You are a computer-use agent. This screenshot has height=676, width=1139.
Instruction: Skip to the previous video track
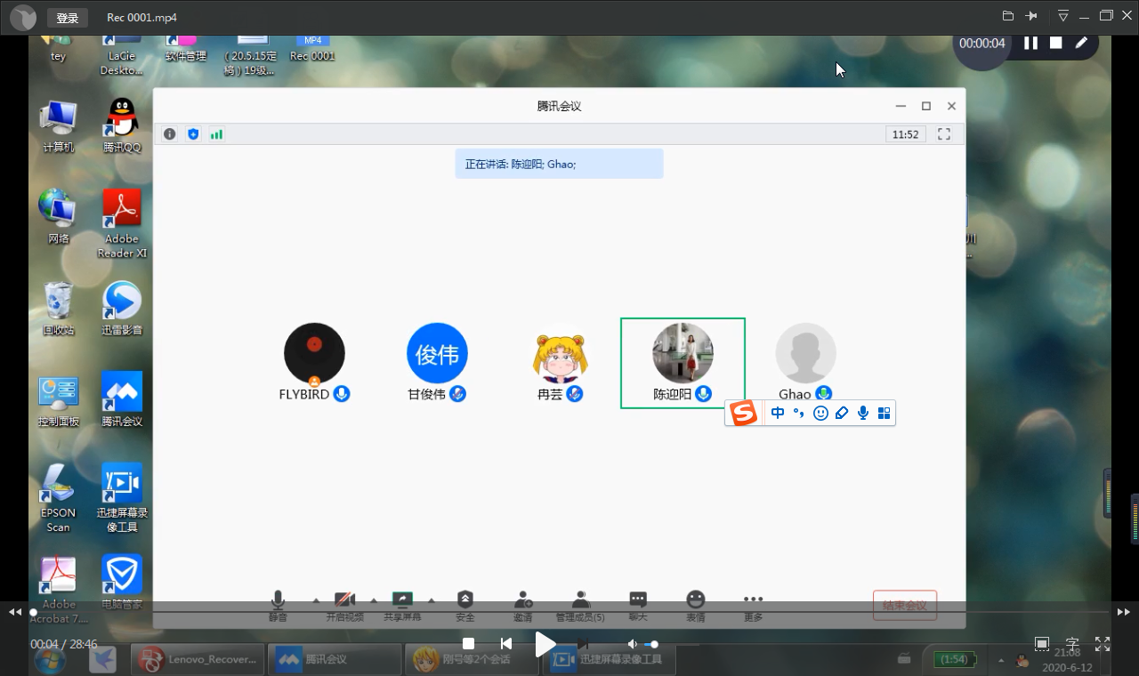click(505, 644)
